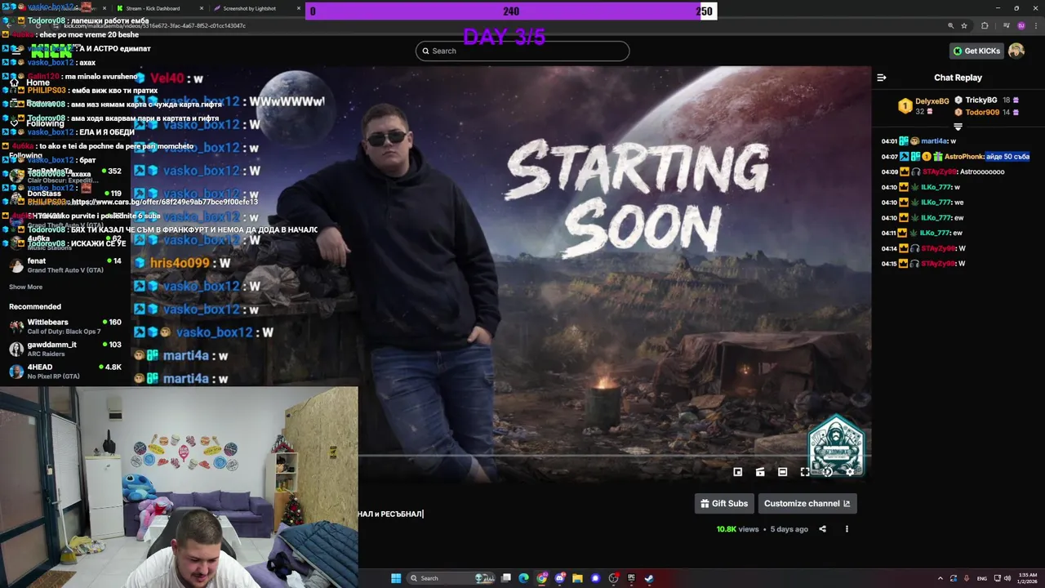1045x588 pixels.
Task: Open Wittlebears recommended channel
Action: coord(65,327)
